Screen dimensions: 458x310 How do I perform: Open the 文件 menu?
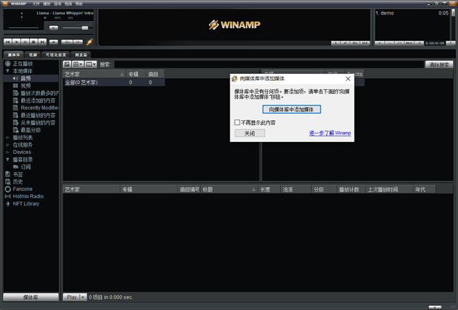[36, 3]
